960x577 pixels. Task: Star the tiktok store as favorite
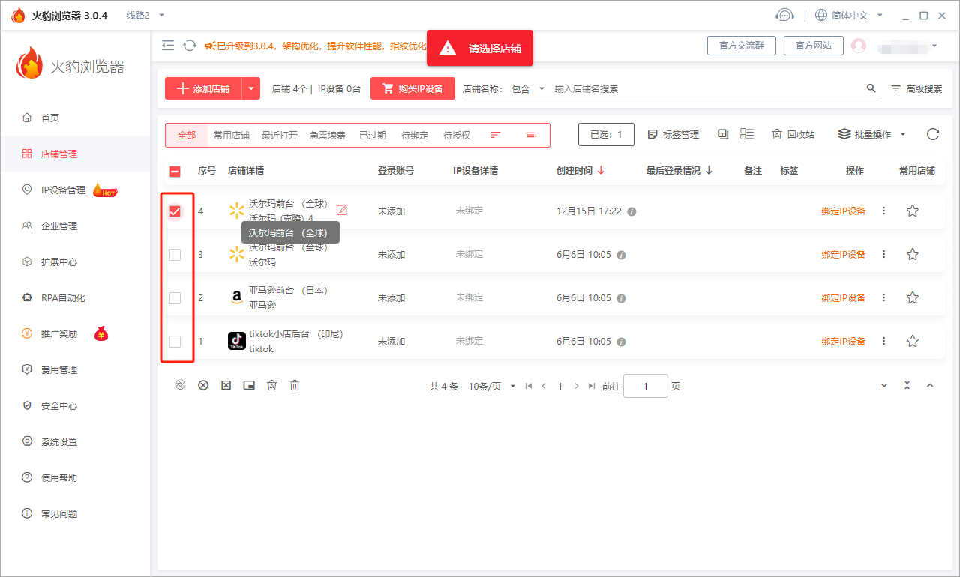pos(912,342)
